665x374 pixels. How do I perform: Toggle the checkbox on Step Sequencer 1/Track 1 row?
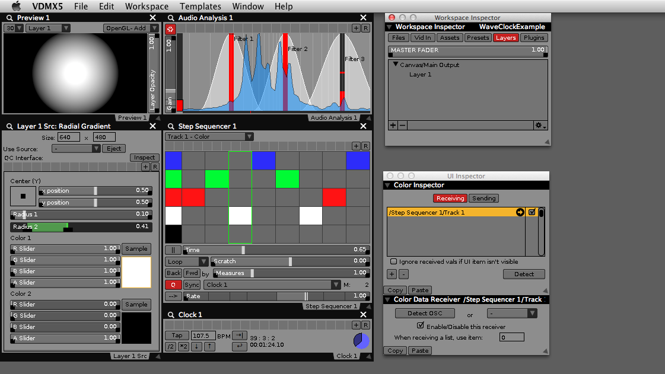point(532,212)
